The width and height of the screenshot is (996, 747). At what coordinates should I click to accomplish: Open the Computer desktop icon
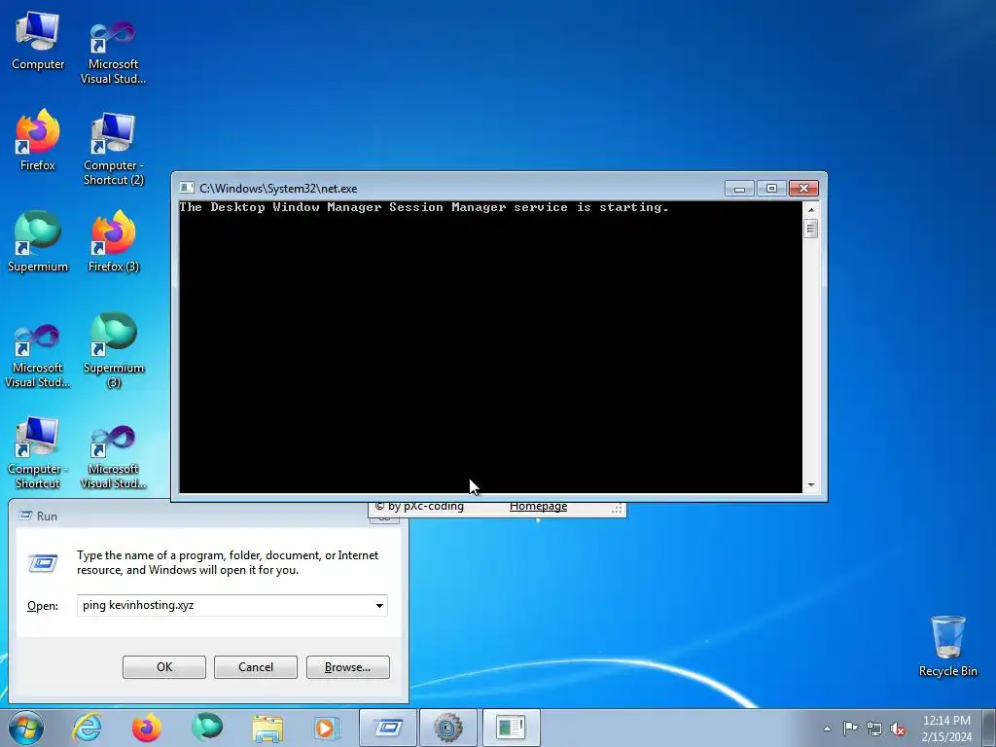pos(38,41)
